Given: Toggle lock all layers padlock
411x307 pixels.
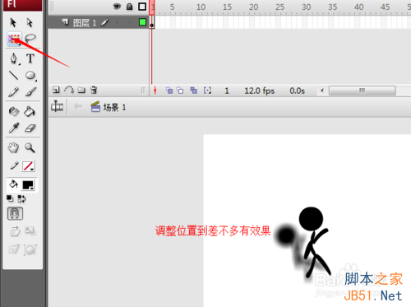Looking at the screenshot, I should tap(129, 7).
